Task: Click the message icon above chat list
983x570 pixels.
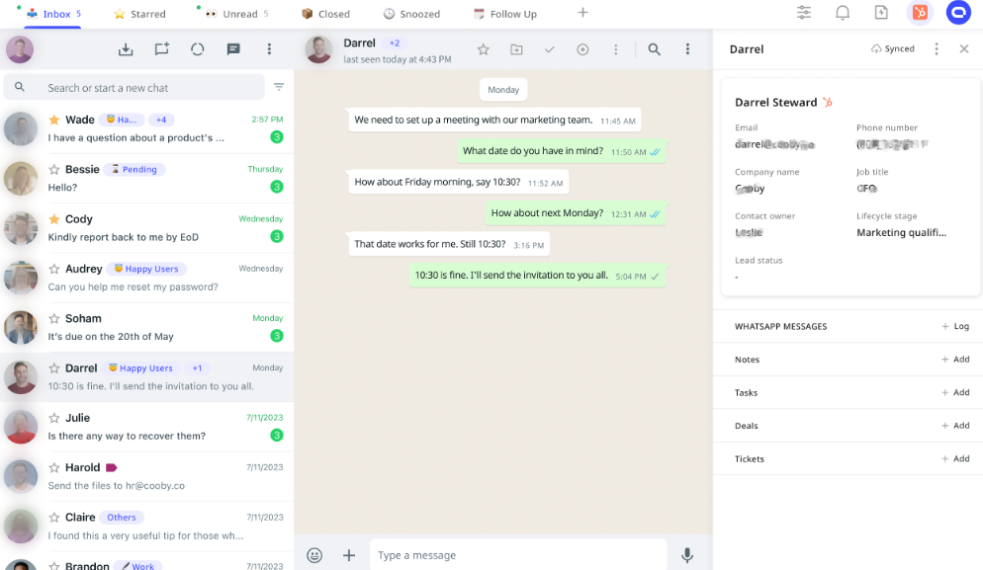Action: tap(233, 49)
